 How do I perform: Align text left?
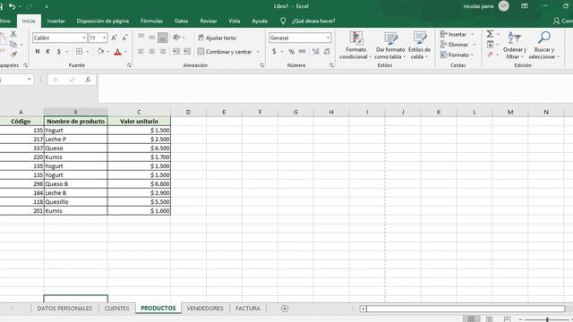[141, 52]
